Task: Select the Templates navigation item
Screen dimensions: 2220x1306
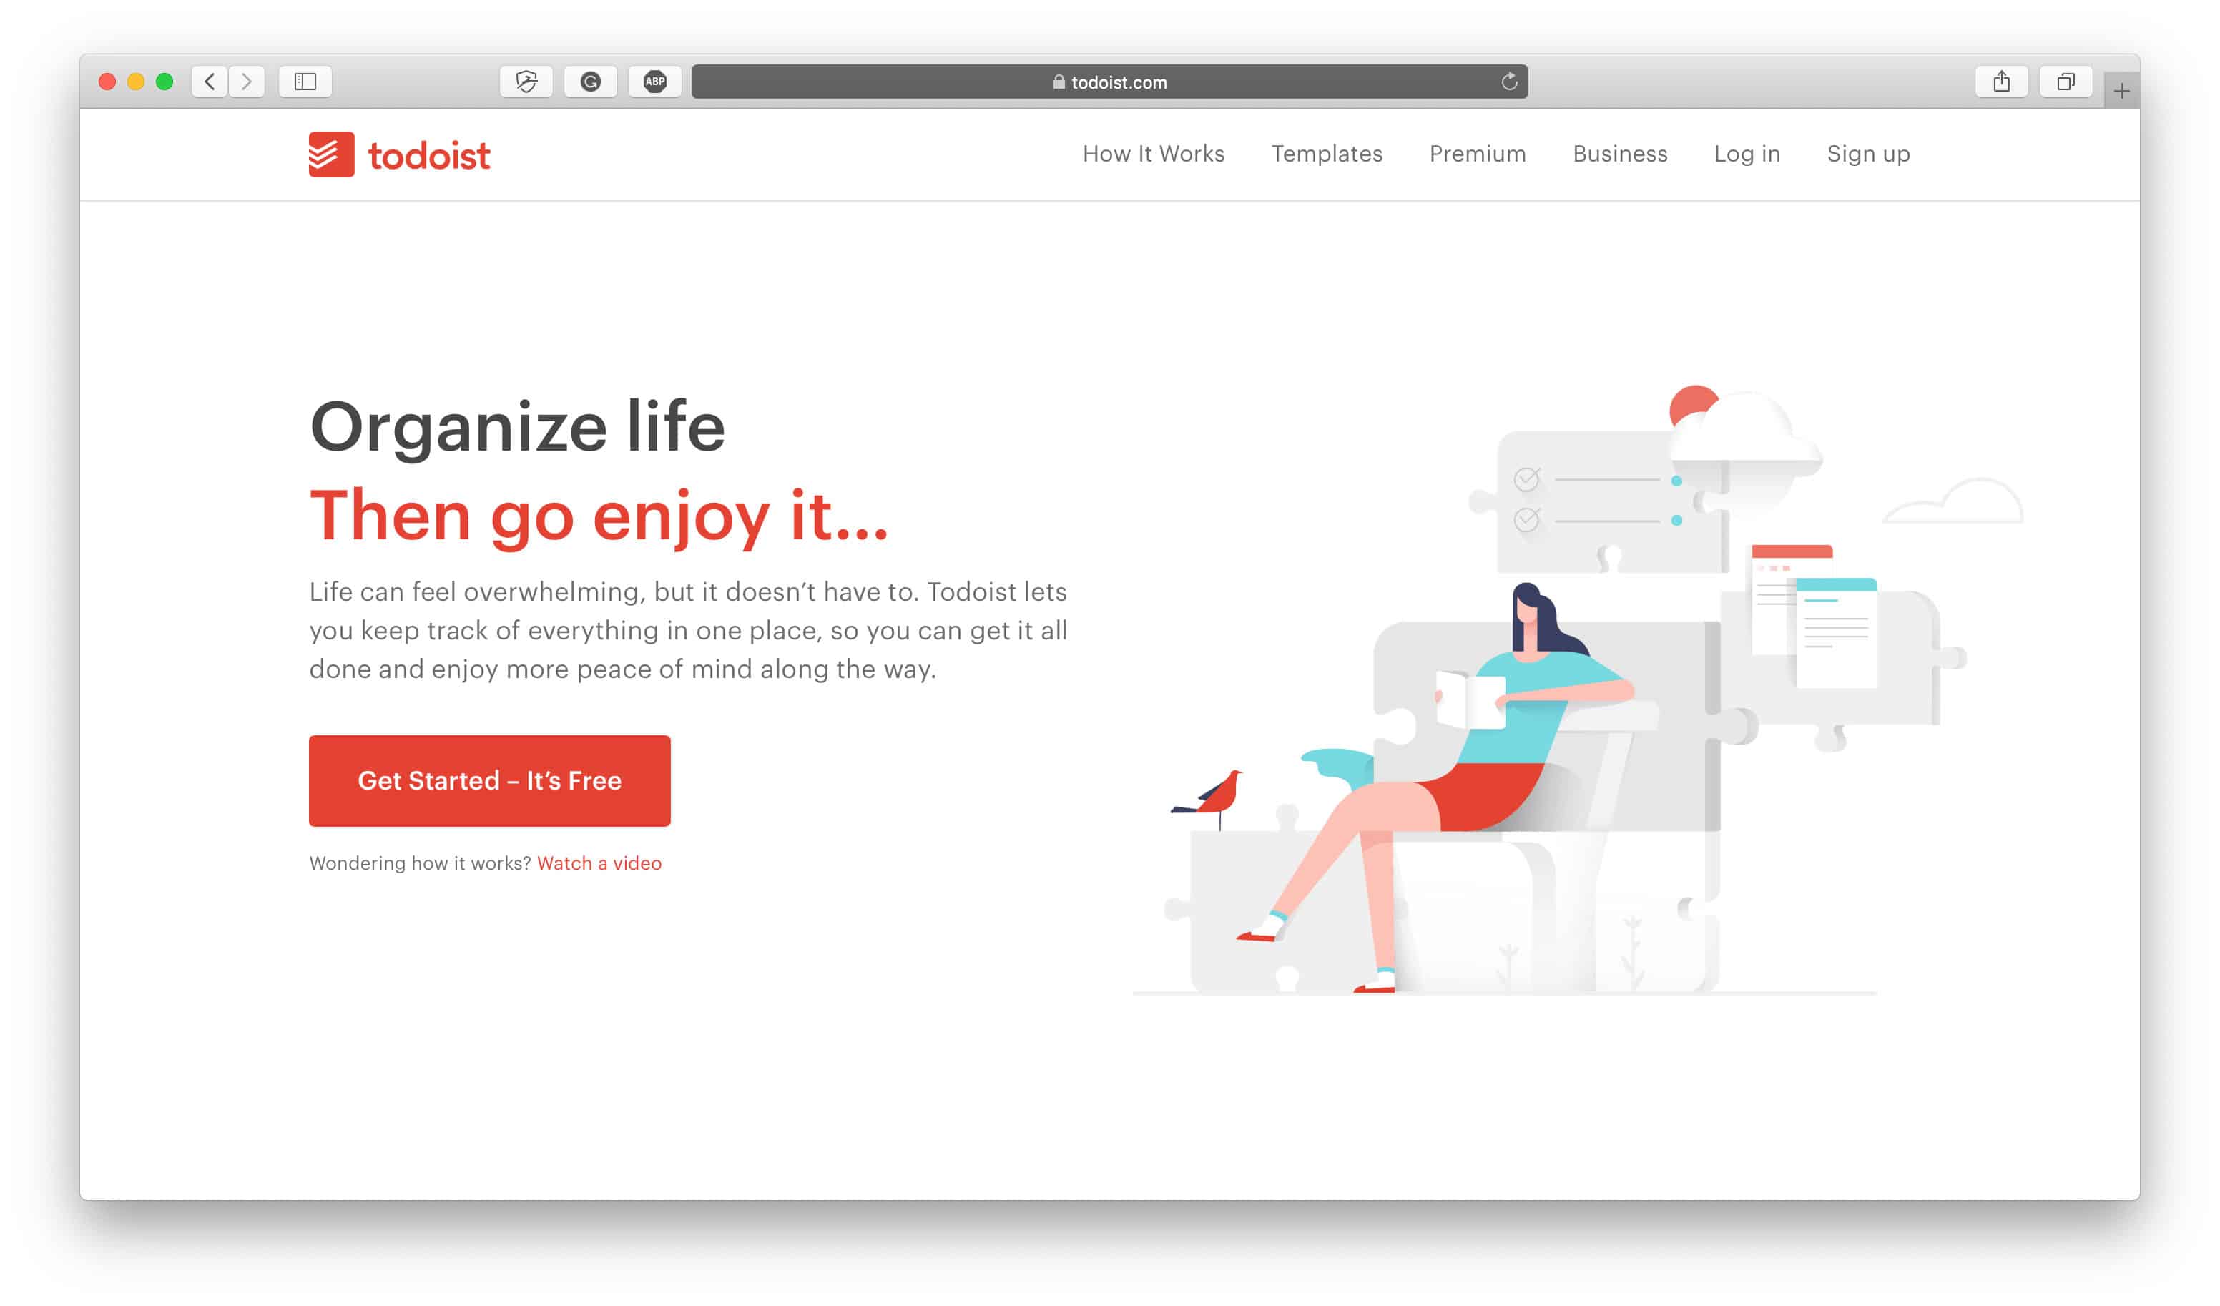Action: [1327, 152]
